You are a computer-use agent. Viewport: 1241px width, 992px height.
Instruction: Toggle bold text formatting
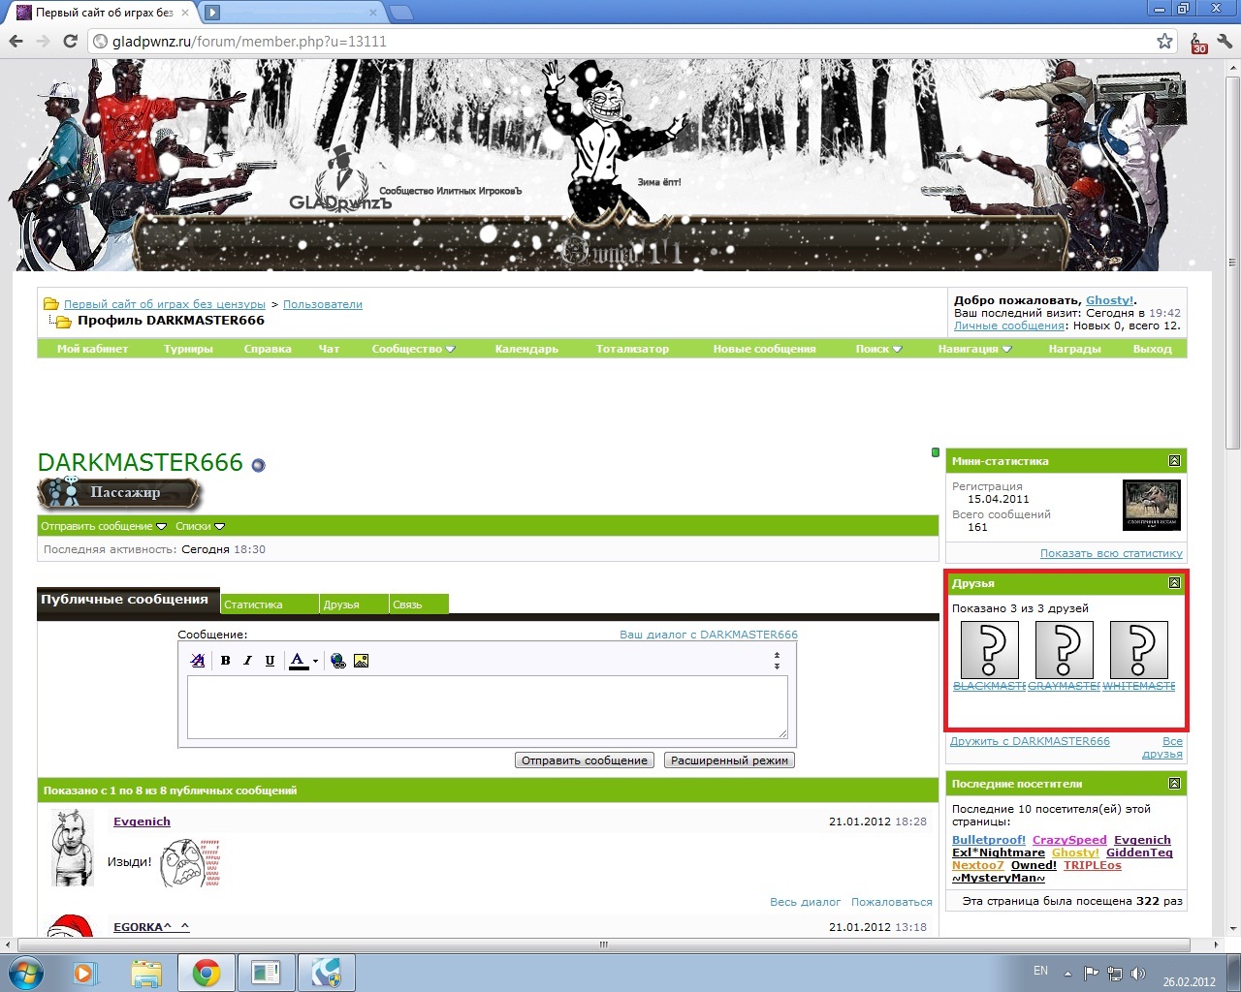[x=225, y=661]
